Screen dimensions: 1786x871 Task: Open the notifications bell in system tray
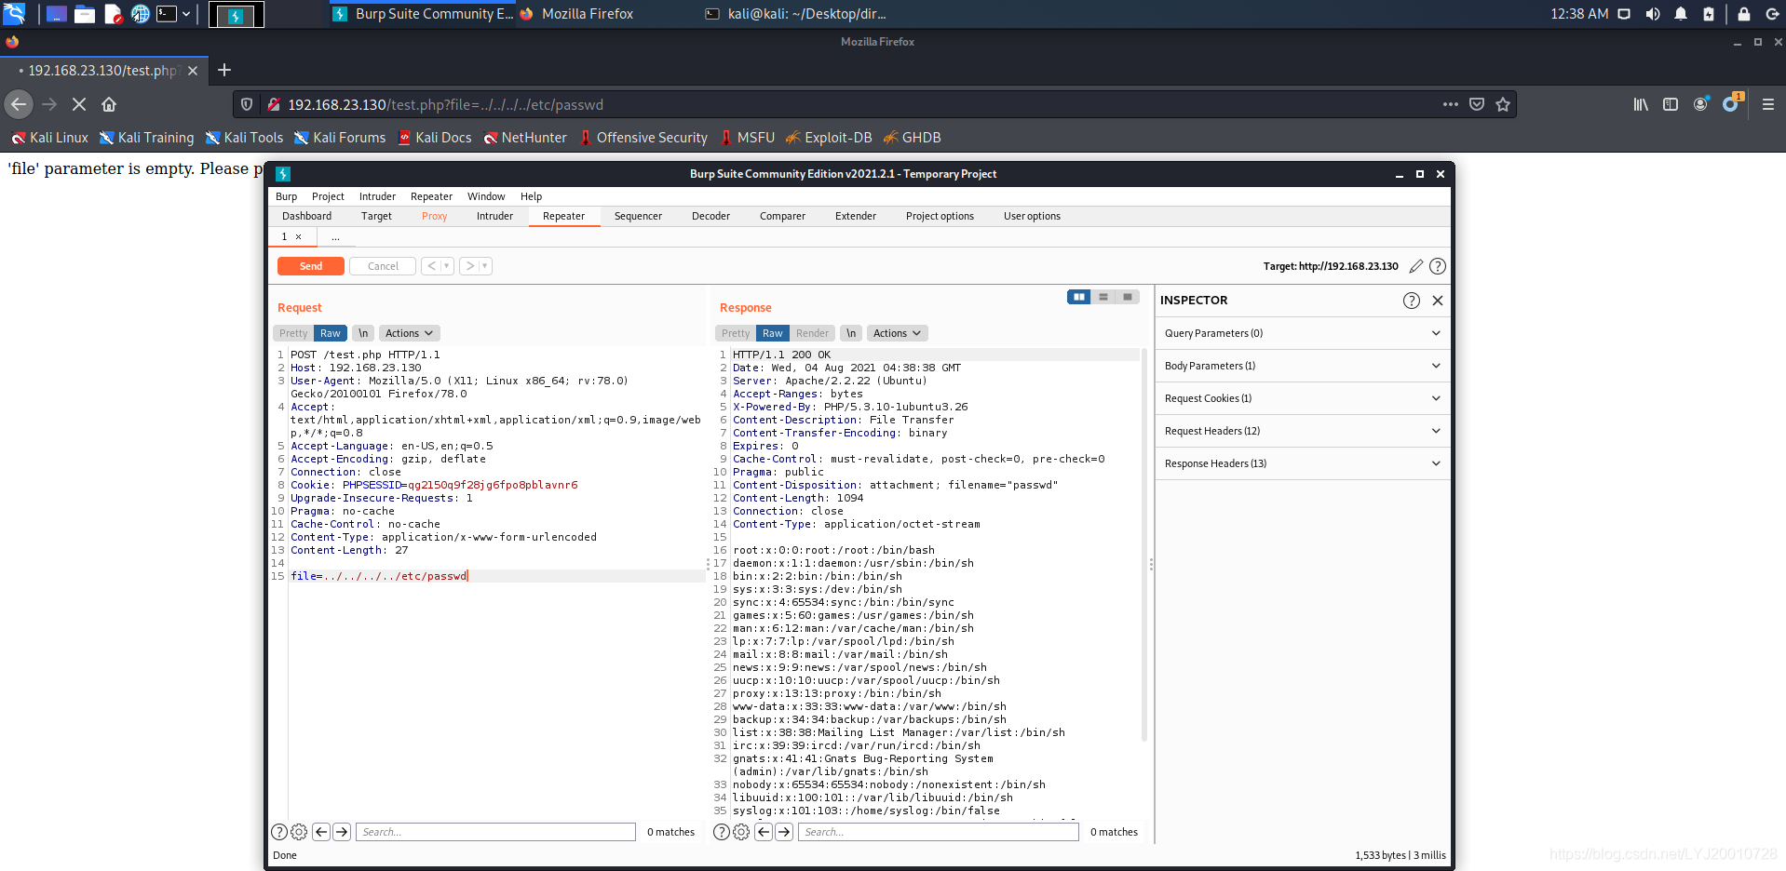[1681, 14]
